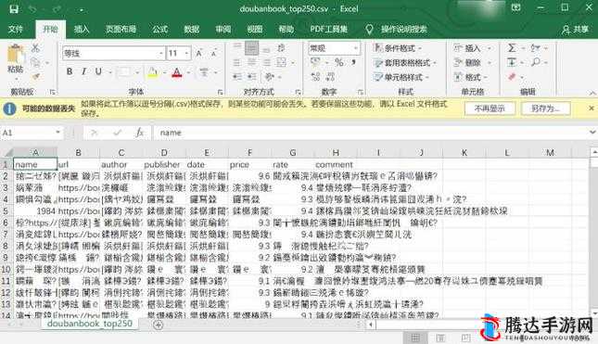Click the insert function fx icon
This screenshot has width=598, height=344.
click(140, 133)
